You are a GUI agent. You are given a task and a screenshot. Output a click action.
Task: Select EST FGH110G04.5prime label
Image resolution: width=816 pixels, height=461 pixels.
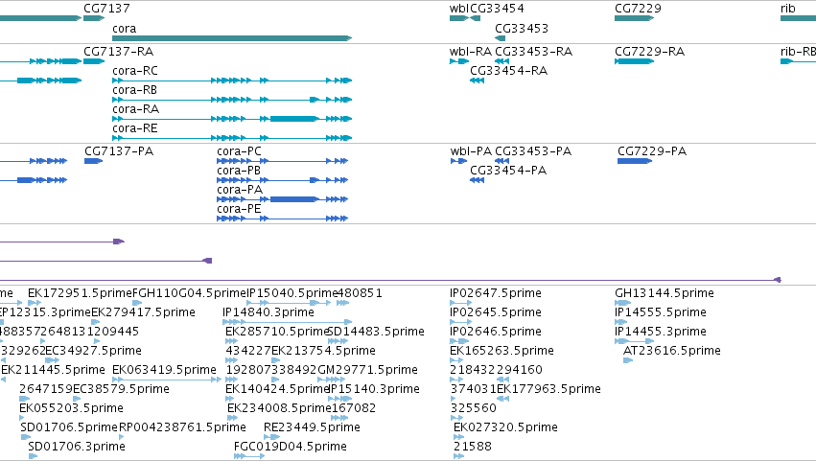[189, 293]
